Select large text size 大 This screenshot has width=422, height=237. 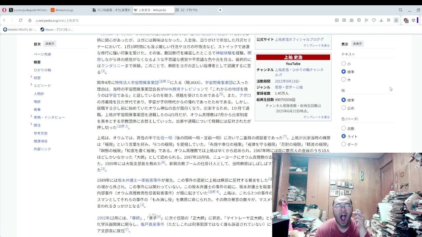tap(344, 79)
